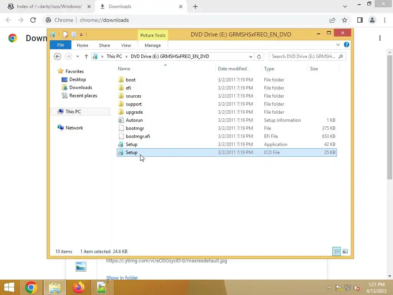Click the bootmgr file icon
The image size is (393, 295).
coord(121,128)
